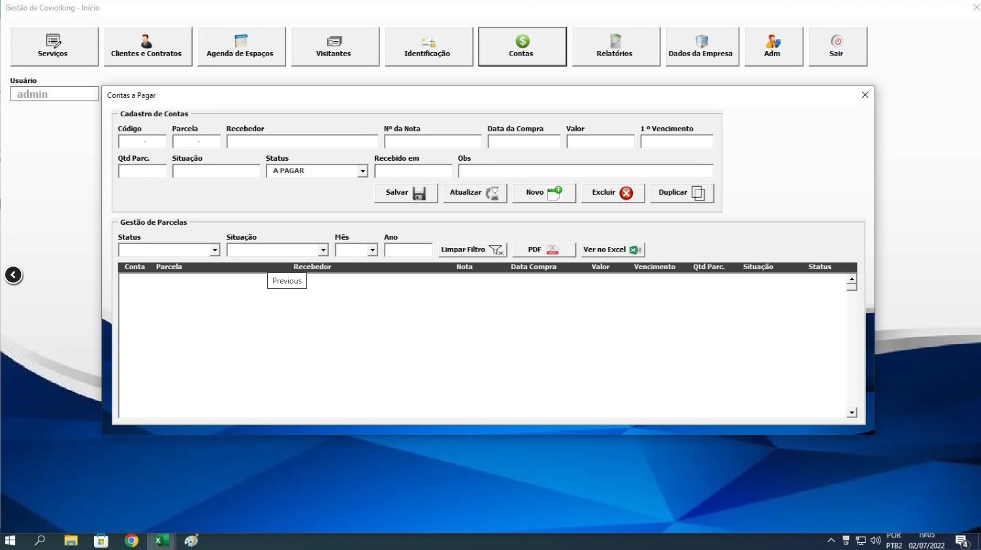This screenshot has width=981, height=550.
Task: Open the notifications center icon
Action: 962,541
